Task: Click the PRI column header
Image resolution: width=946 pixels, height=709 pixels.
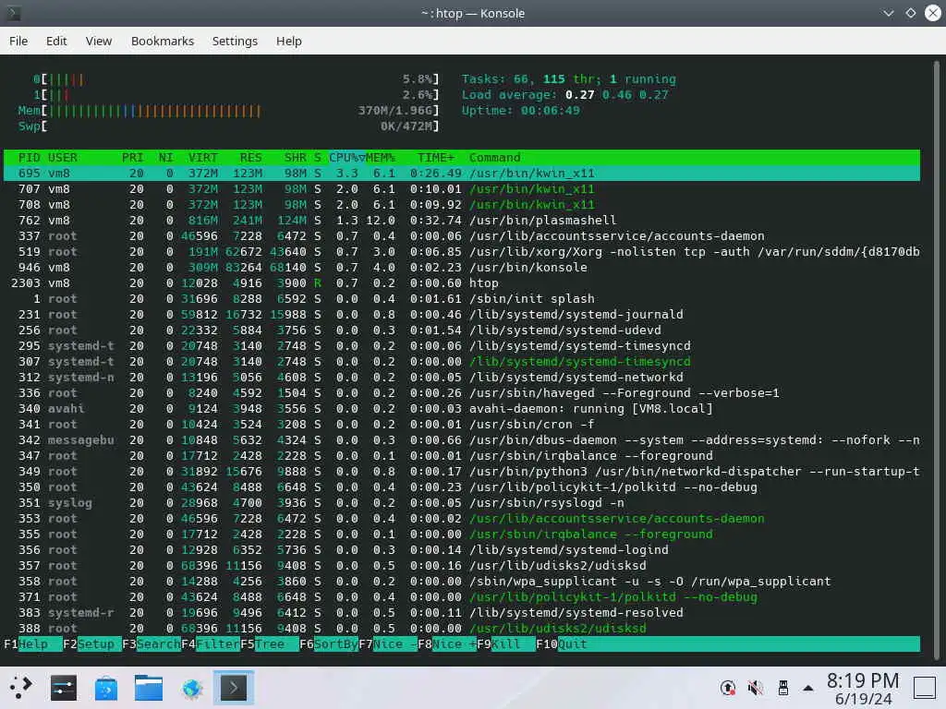Action: 133,157
